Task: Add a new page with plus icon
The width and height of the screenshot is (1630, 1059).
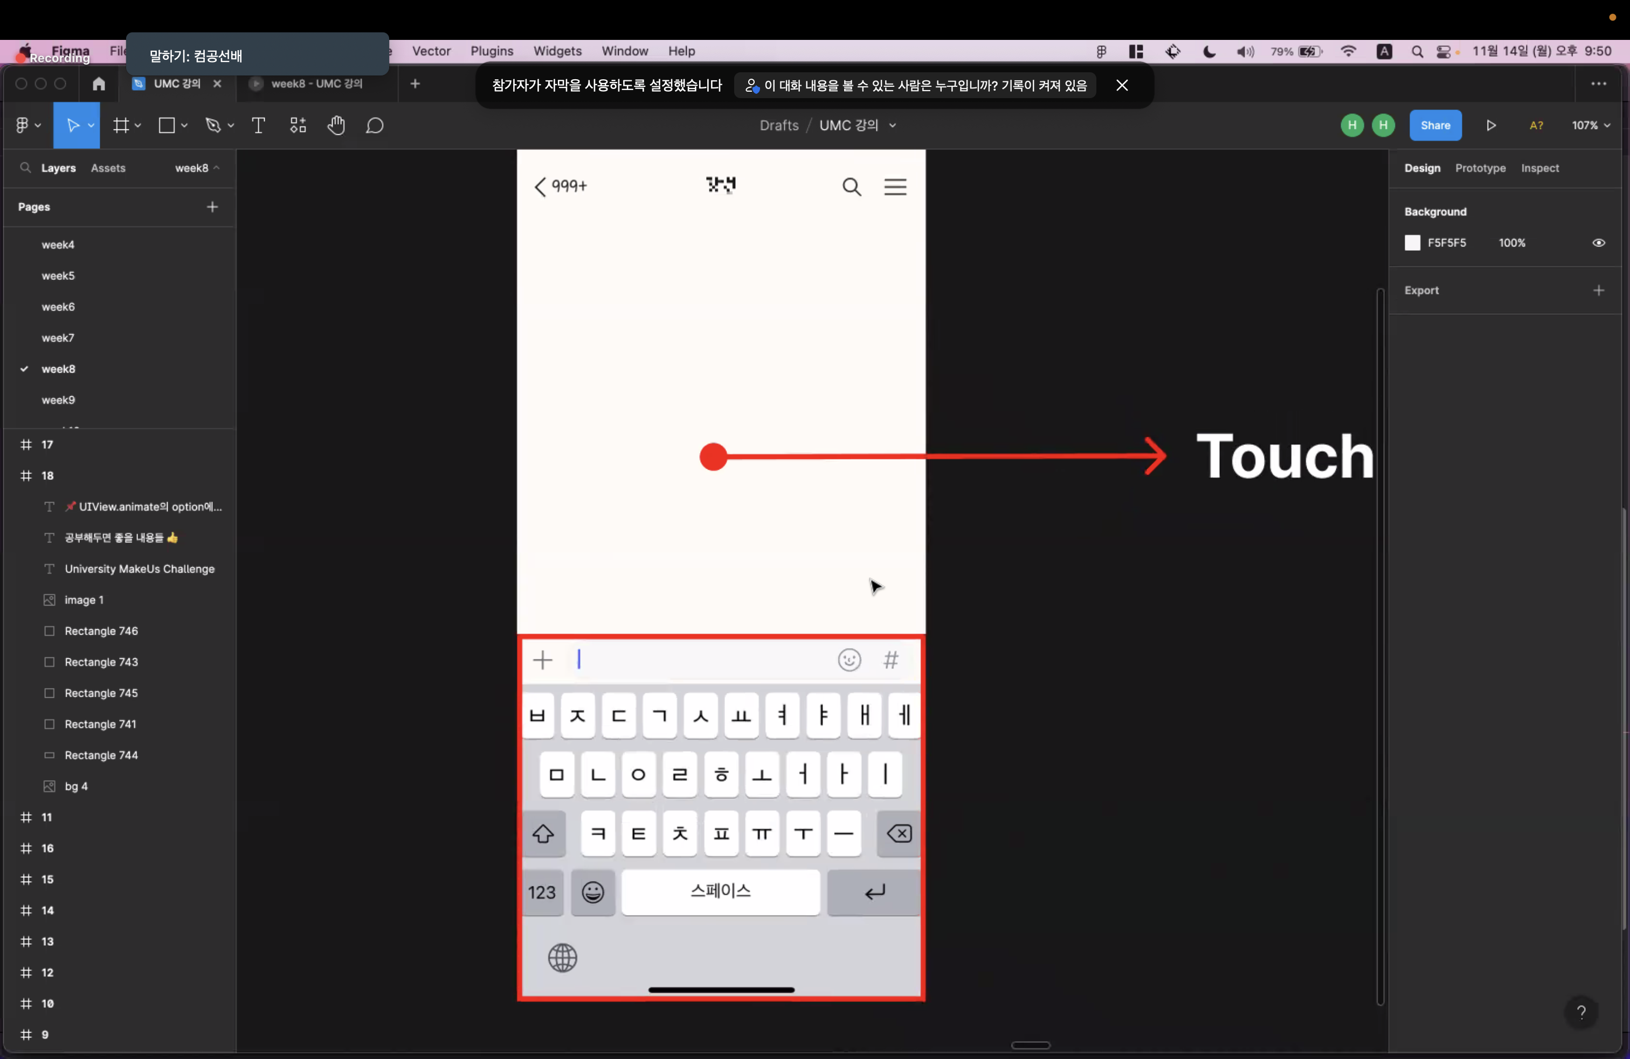Action: 212,207
